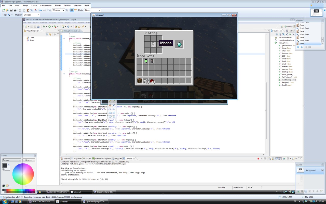Open the palette management menu
Image resolution: width=326 pixels, height=204 pixels.
pyautogui.click(x=8, y=186)
